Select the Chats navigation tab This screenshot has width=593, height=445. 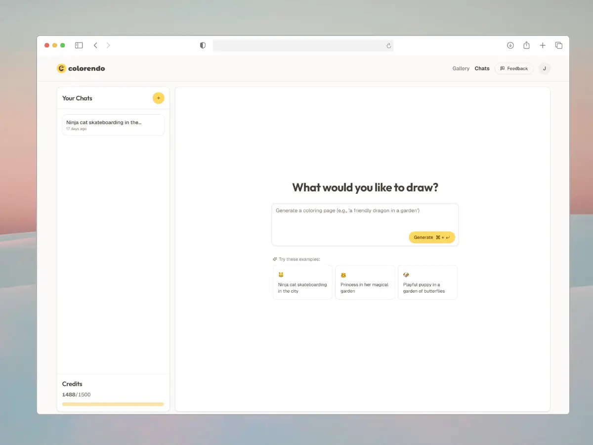click(x=482, y=69)
